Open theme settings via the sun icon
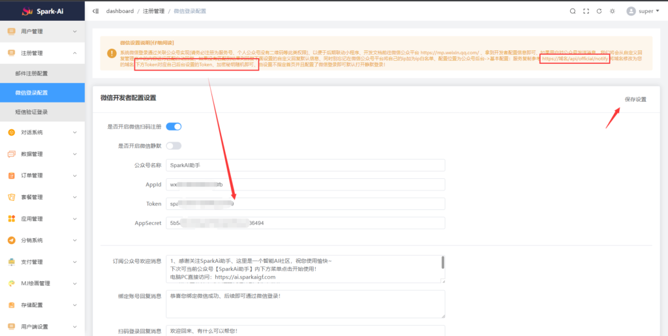This screenshot has width=668, height=336. pyautogui.click(x=612, y=11)
